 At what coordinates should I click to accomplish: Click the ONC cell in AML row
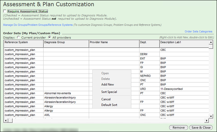point(150,115)
